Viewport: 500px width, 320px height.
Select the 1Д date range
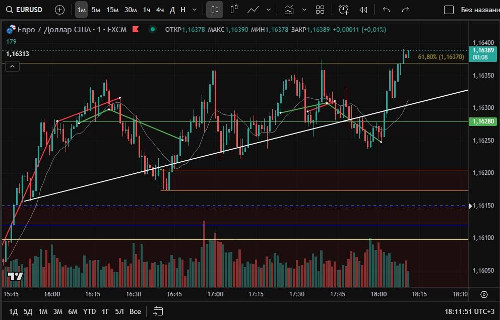tap(14, 311)
